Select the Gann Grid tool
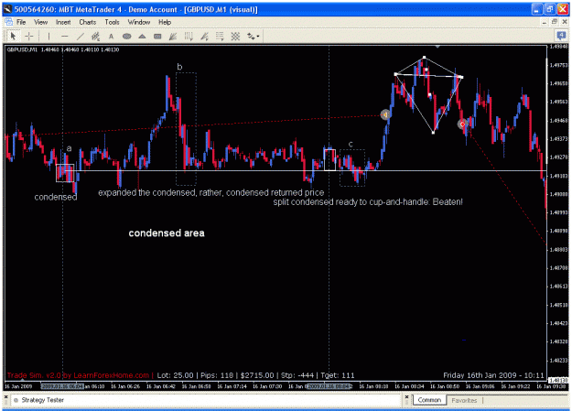The height and width of the screenshot is (411, 572). click(x=235, y=36)
